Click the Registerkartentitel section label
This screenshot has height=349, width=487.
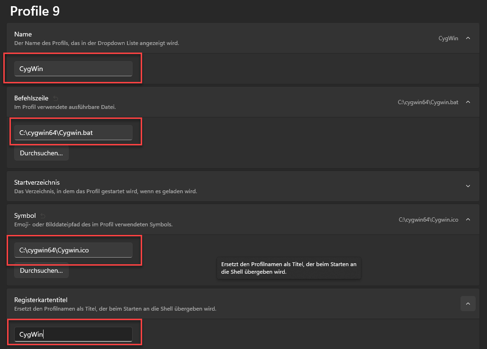pos(41,300)
